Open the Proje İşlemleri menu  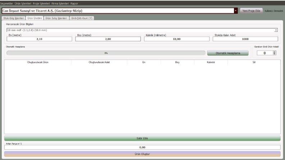click(x=41, y=4)
